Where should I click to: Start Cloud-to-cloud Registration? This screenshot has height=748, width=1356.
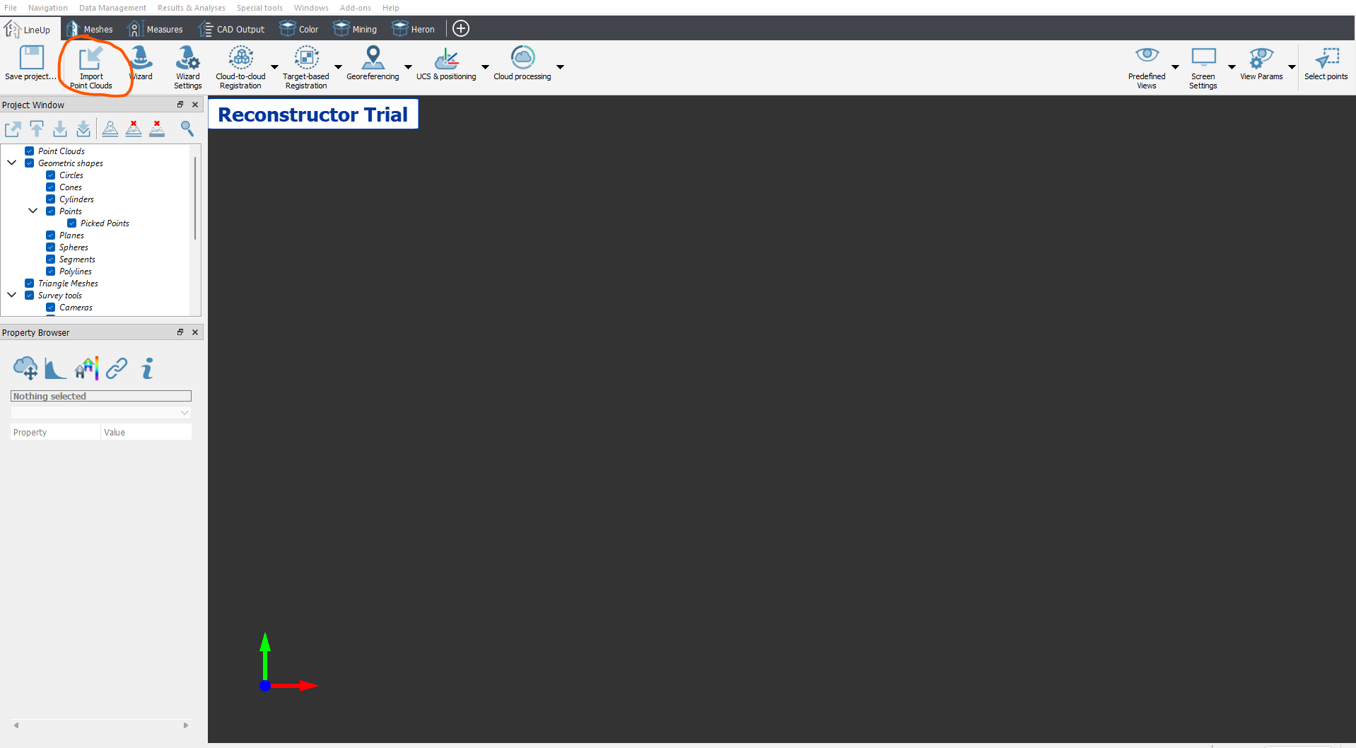point(241,67)
